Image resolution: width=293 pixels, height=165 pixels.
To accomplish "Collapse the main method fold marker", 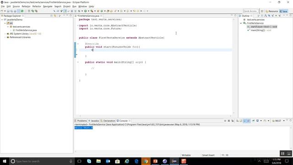I will coord(78,62).
